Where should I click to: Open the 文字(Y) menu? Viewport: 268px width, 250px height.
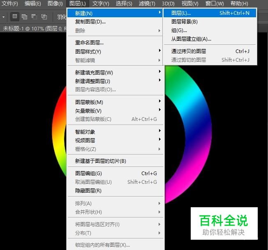[100, 3]
